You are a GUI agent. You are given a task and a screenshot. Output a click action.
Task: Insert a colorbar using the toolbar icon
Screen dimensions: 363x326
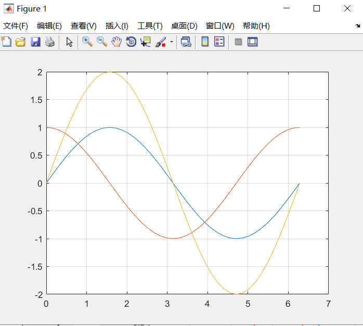pyautogui.click(x=205, y=42)
